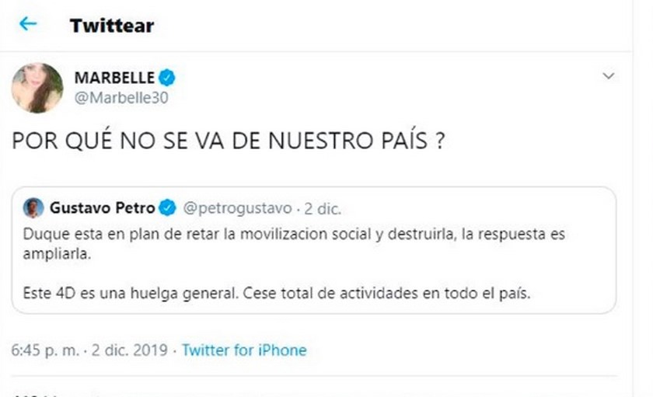
Task: Click Marbelle's blue verified badge
Action: tap(167, 78)
